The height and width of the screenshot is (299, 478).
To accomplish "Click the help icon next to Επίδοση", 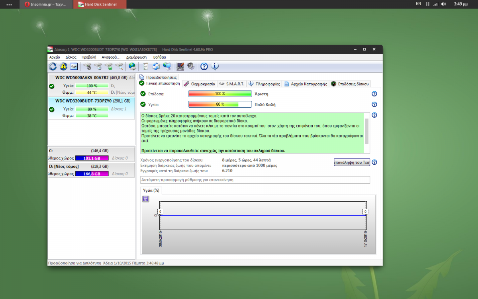I will coord(374,94).
